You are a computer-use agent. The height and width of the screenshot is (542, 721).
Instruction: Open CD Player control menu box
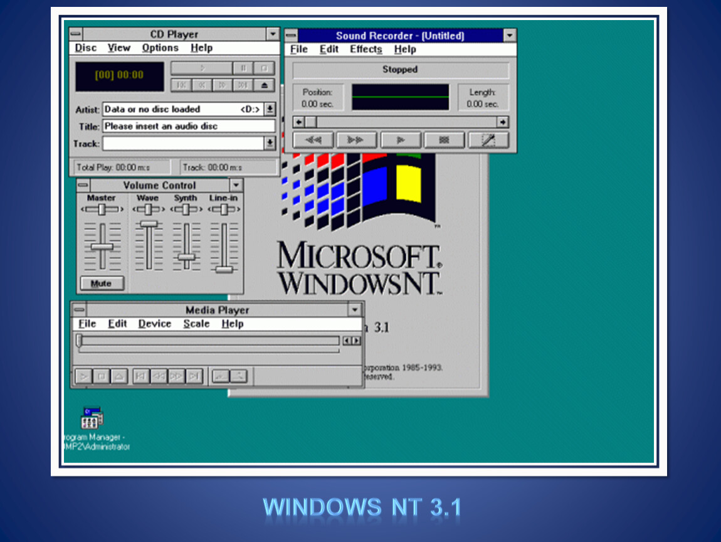click(76, 34)
